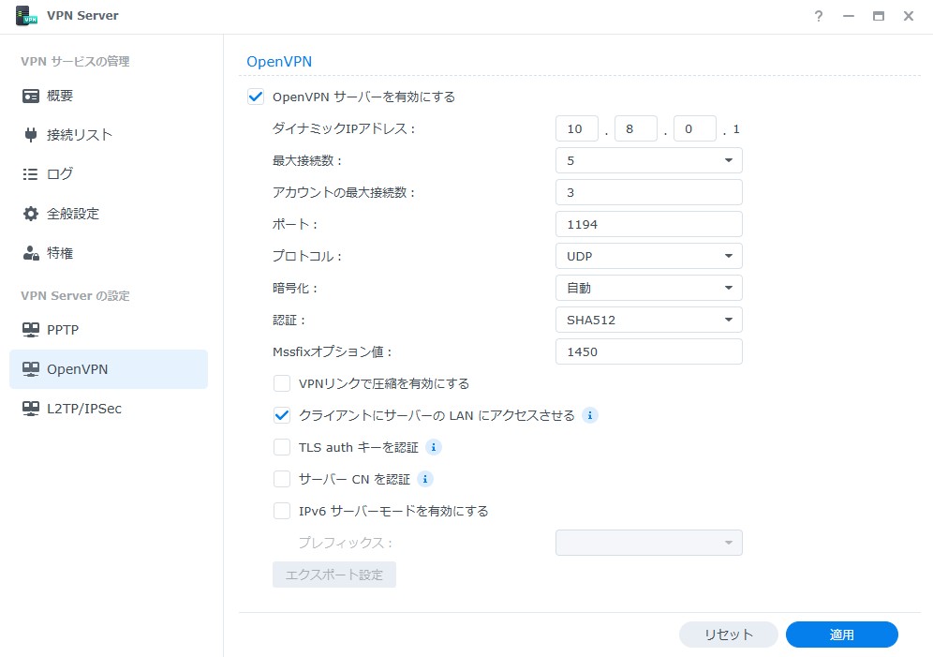Screen dimensions: 933x657
Task: Click the 概要 overview icon in sidebar
Action: (31, 96)
